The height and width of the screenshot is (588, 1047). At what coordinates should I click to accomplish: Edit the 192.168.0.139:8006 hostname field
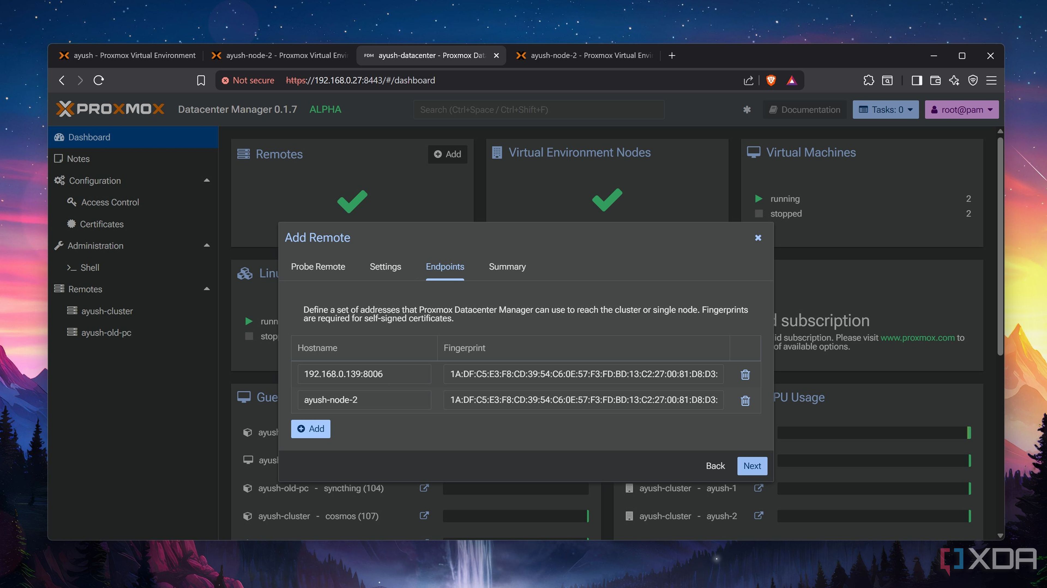click(x=364, y=374)
